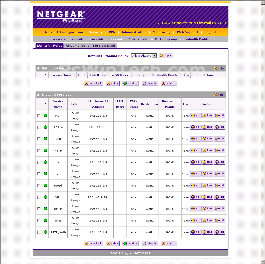Check the SMTP rule checkbox

click(x=39, y=209)
